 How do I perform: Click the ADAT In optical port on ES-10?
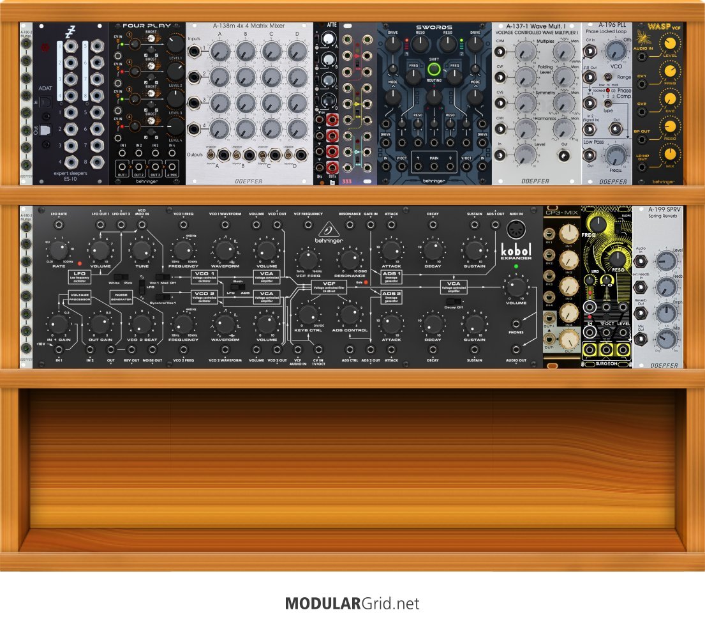pyautogui.click(x=45, y=103)
